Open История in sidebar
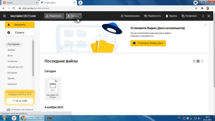This screenshot has width=215, height=121. tap(12, 73)
